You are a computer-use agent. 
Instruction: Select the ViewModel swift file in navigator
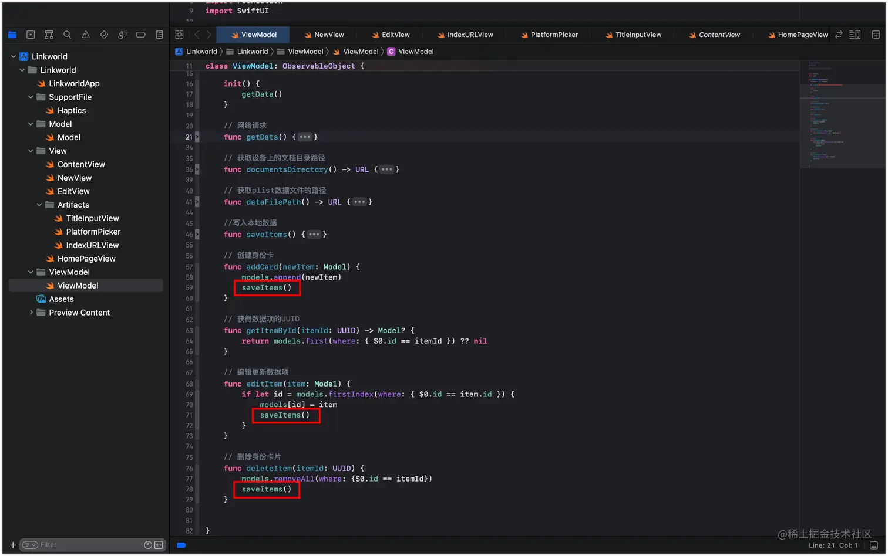pyautogui.click(x=86, y=286)
